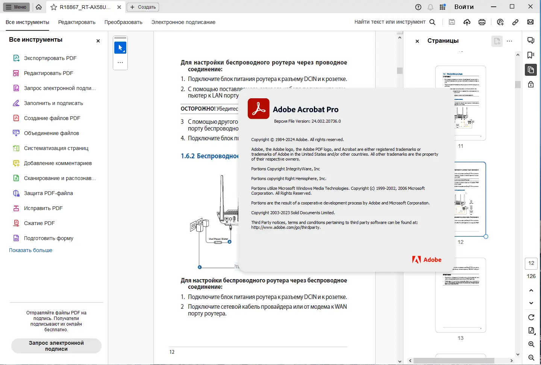Expand the quick tools ellipsis menu
The height and width of the screenshot is (365, 541).
pos(120,63)
